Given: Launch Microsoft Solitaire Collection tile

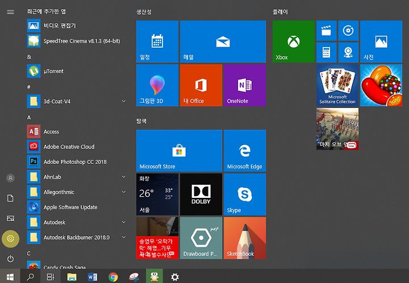Looking at the screenshot, I should 337,85.
